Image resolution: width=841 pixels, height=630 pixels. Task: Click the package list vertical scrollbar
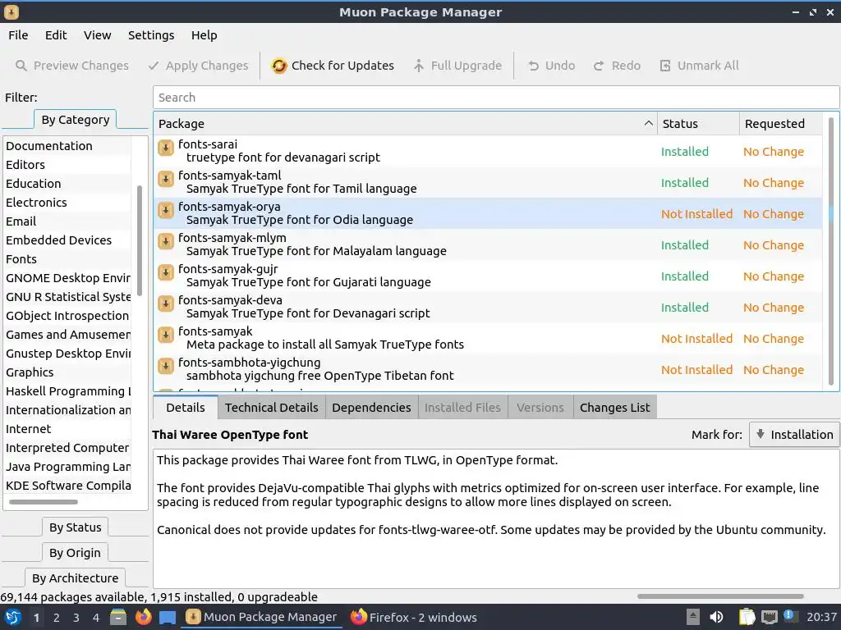click(831, 251)
